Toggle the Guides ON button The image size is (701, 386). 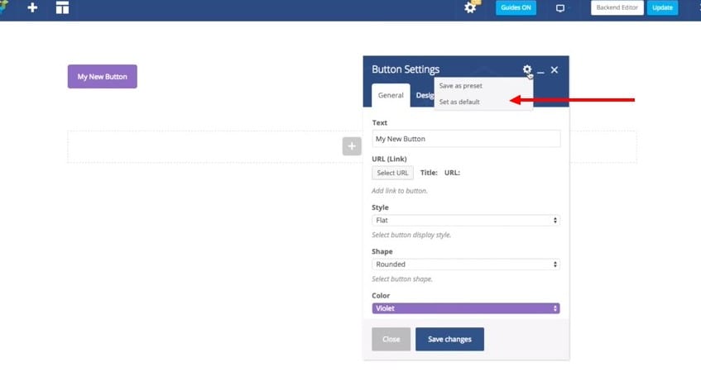[x=516, y=8]
